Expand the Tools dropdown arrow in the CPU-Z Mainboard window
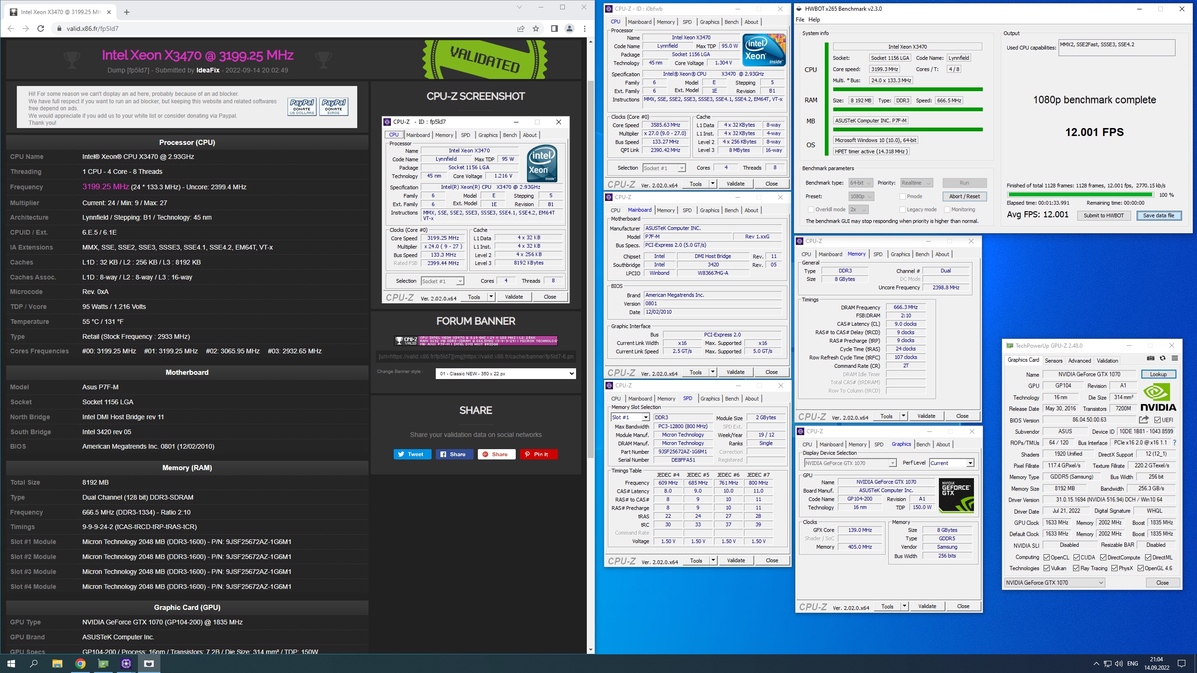The image size is (1197, 673). 713,372
